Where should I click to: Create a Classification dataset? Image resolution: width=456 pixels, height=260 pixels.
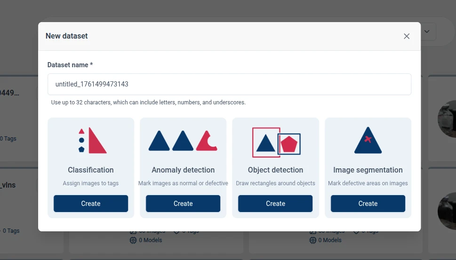[x=91, y=204]
